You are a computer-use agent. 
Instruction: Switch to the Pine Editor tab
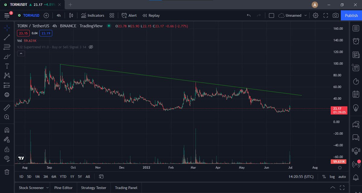point(63,188)
